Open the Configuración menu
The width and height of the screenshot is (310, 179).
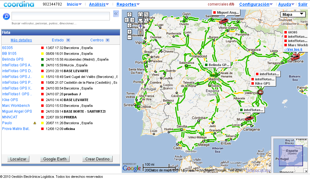pos(256,4)
